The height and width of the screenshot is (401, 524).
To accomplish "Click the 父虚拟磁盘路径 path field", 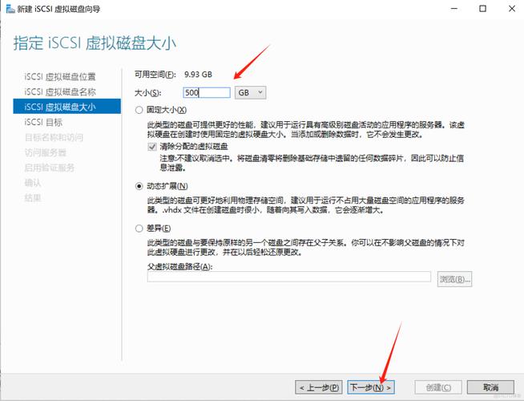I will [x=289, y=277].
